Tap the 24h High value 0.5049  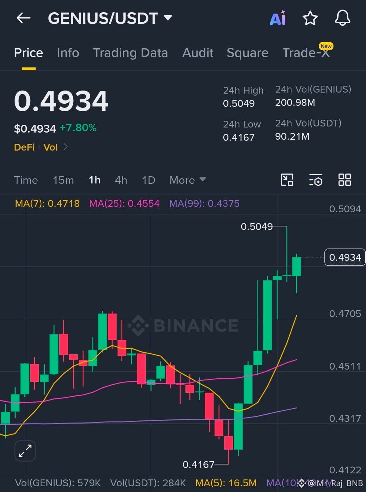tap(239, 103)
